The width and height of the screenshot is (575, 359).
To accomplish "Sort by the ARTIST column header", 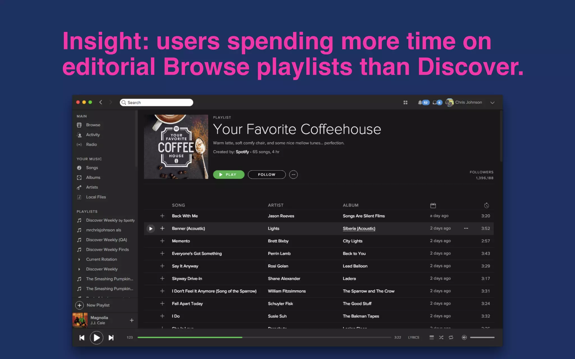I will click(x=276, y=205).
